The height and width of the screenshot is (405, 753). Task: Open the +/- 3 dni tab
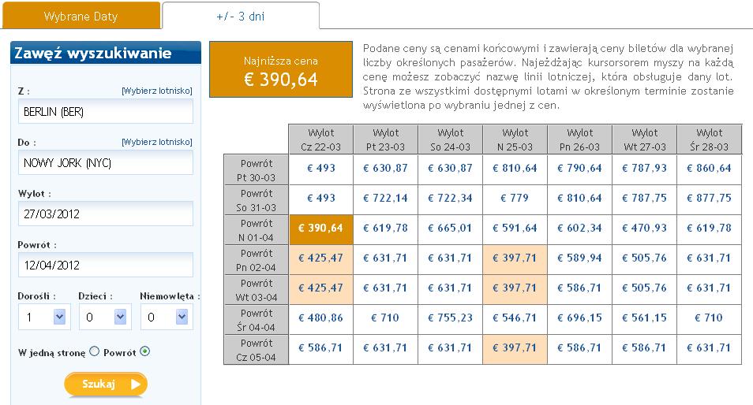coord(241,17)
